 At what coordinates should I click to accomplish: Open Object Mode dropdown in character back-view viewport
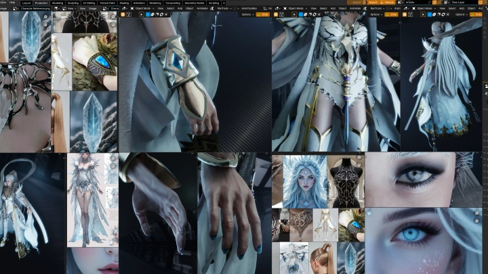click(424, 9)
